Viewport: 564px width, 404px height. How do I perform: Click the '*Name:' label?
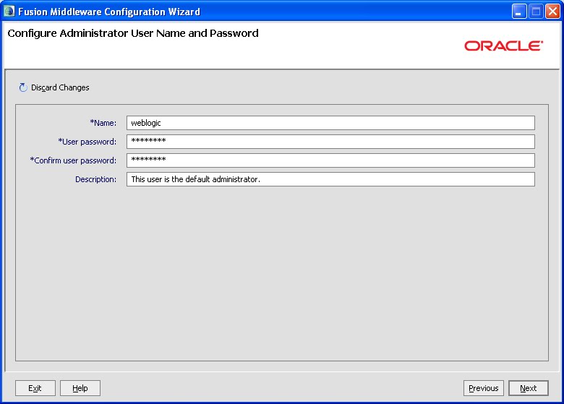[103, 123]
